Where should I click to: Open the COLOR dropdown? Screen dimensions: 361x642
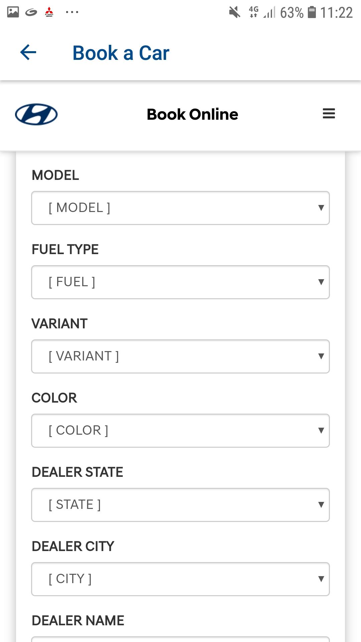pos(180,431)
